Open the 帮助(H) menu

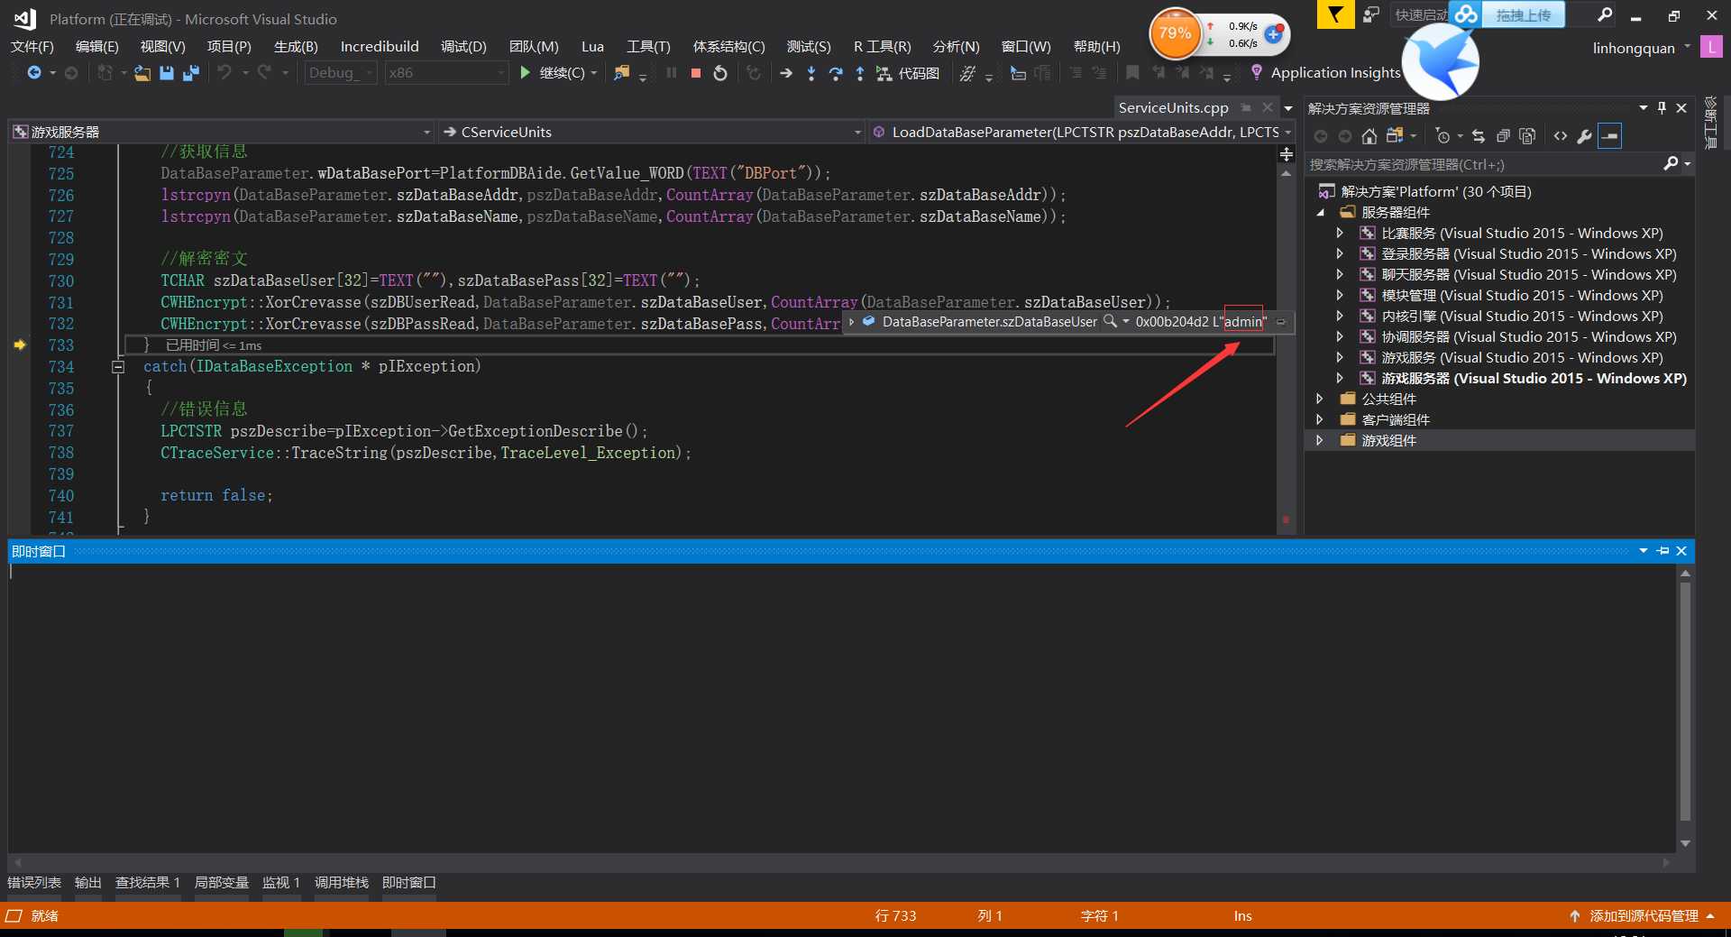(x=1096, y=47)
